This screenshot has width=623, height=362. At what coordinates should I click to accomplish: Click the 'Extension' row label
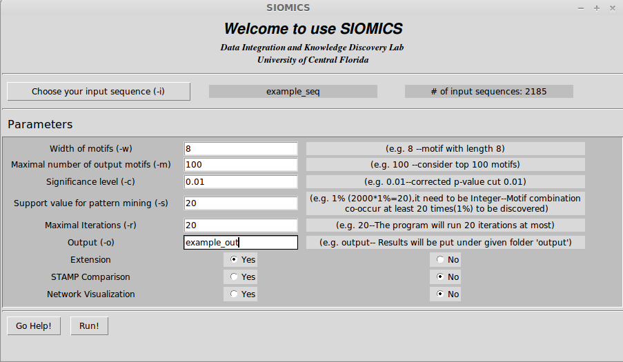point(90,259)
